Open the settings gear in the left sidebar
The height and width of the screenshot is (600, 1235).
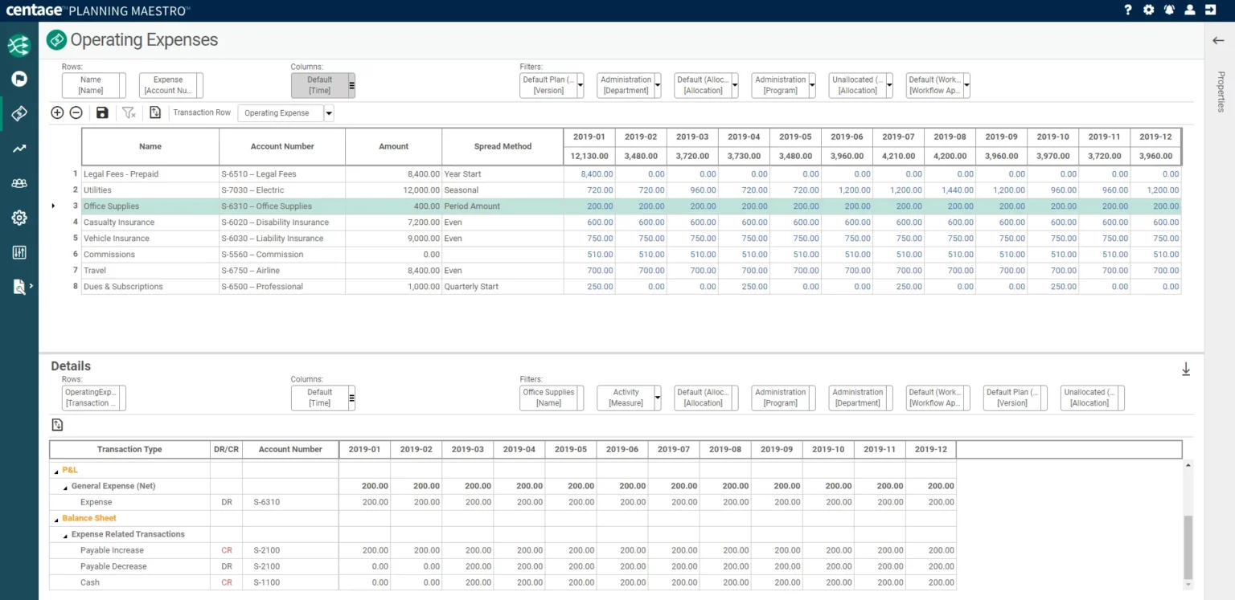pyautogui.click(x=18, y=217)
